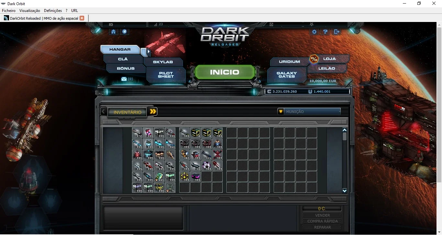Open the Visualização menu

point(30,11)
